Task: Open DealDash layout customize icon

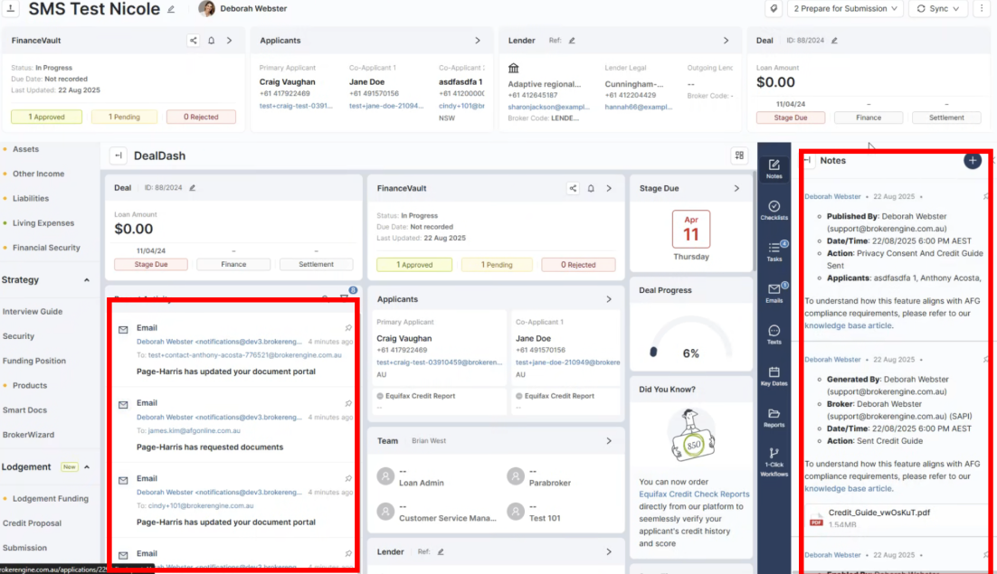Action: coord(739,155)
